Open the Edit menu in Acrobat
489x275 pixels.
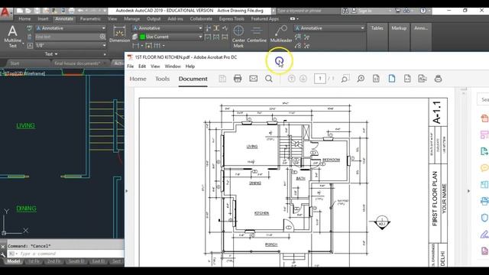pyautogui.click(x=142, y=66)
